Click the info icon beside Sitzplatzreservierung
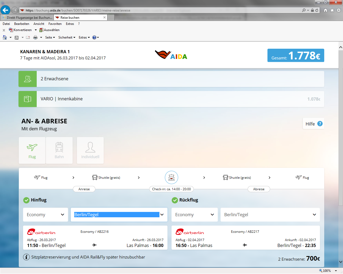This screenshot has height=274, width=343. click(26, 257)
